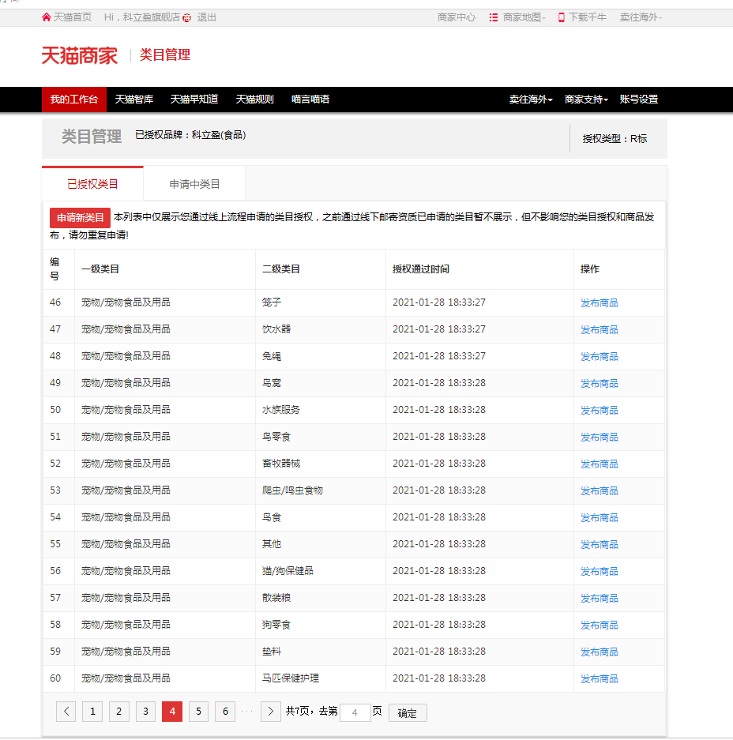This screenshot has width=733, height=740.
Task: Click the page number input field
Action: point(355,712)
